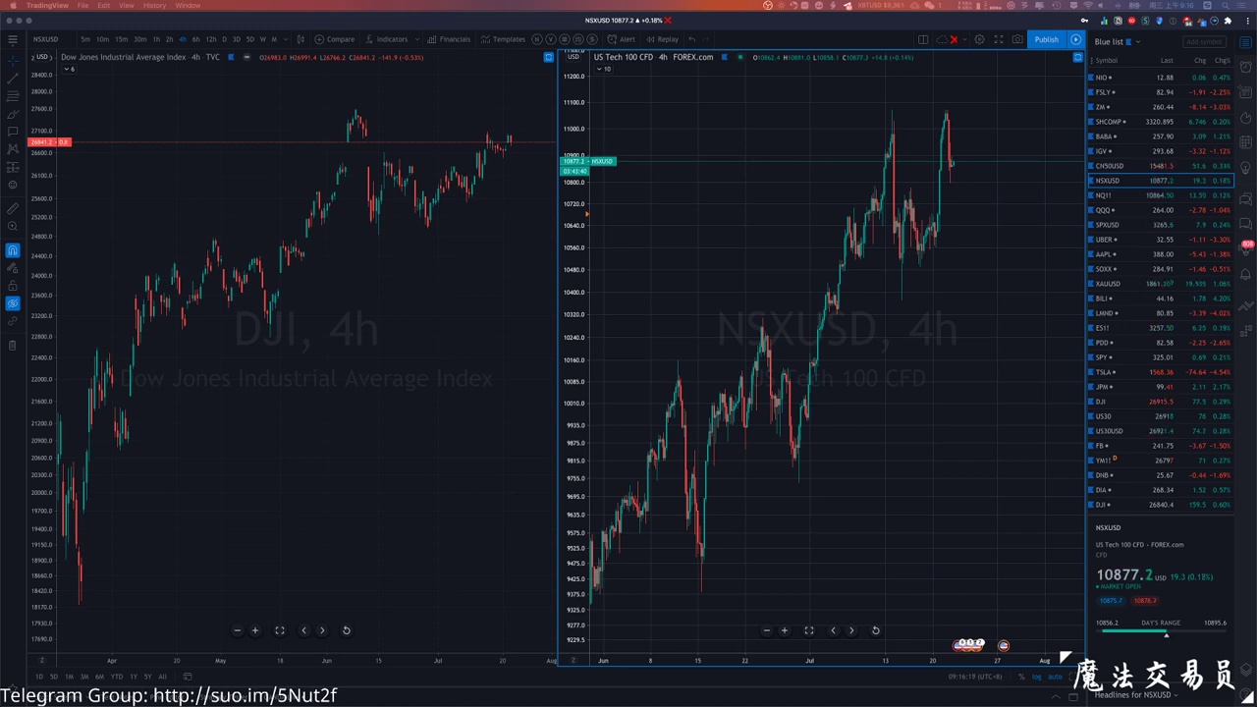Expand the timeframe list dropdown arrow
This screenshot has height=707, width=1257.
285,39
